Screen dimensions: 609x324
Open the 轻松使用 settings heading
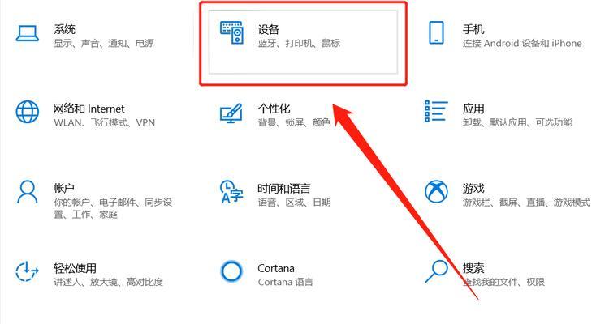point(75,268)
